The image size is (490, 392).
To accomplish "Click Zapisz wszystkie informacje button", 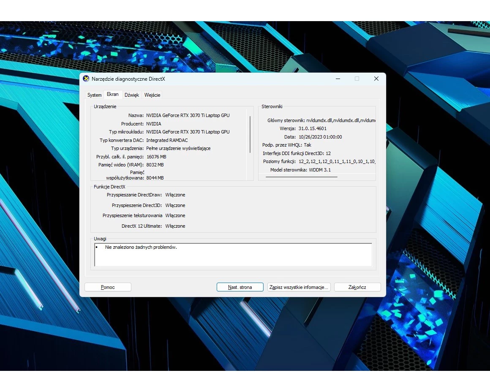I will 299,287.
